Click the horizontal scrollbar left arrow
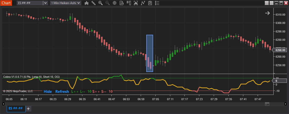Image resolution: width=289 pixels, height=114 pixels. 3,104
